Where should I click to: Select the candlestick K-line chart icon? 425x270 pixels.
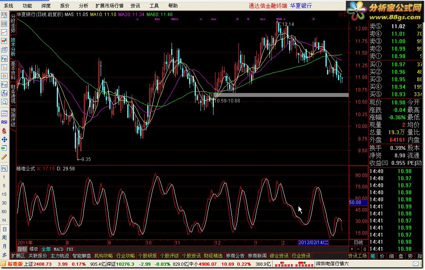[x=4, y=41]
